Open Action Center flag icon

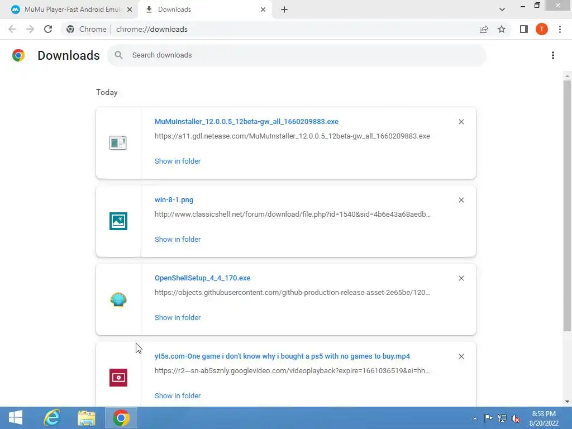click(x=488, y=418)
